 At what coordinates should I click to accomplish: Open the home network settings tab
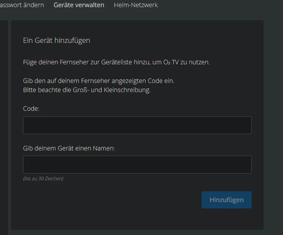click(136, 5)
